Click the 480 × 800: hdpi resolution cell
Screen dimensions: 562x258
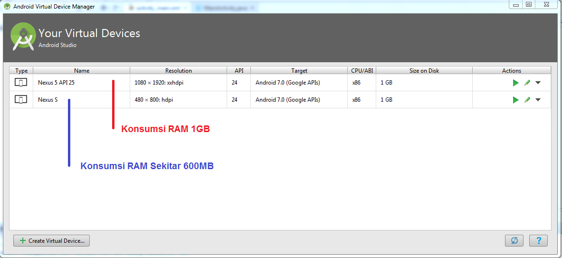179,100
